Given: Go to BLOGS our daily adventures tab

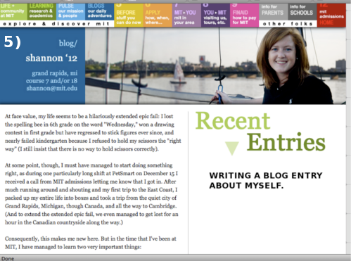Looking at the screenshot, I should point(100,12).
